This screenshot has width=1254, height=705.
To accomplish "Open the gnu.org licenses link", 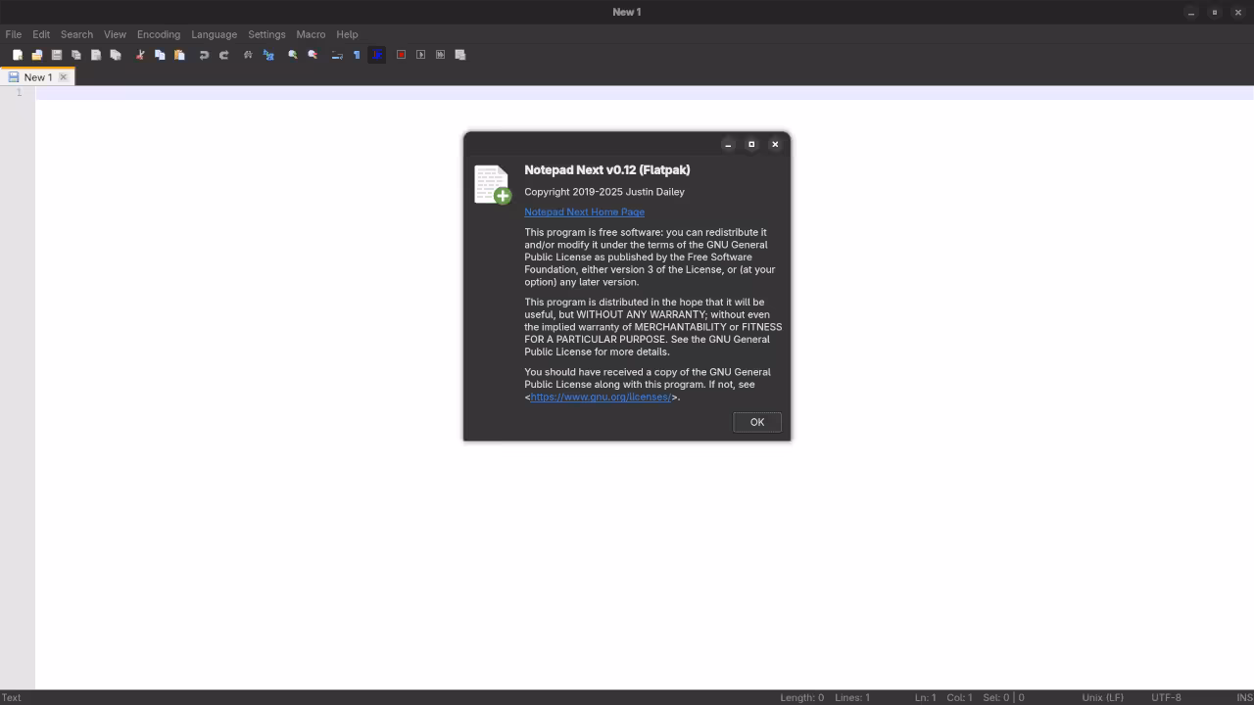I will pos(601,397).
